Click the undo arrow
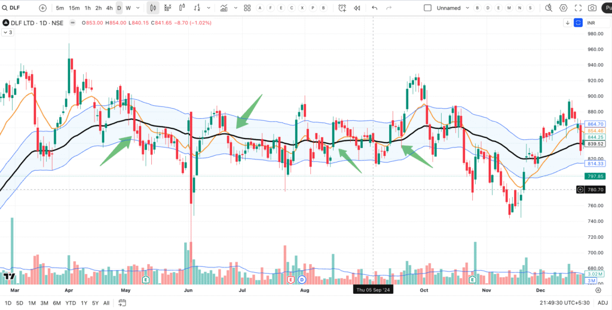Viewport: 612px width, 310px height. (375, 8)
